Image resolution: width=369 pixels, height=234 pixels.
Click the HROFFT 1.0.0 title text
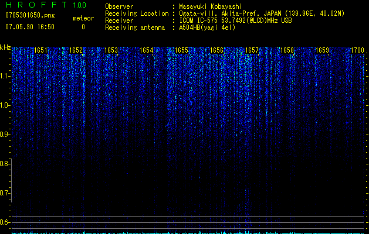pos(46,5)
